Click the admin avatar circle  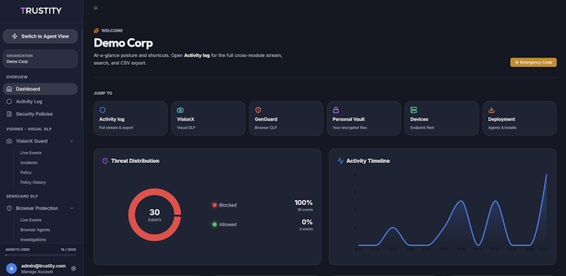pos(11,268)
